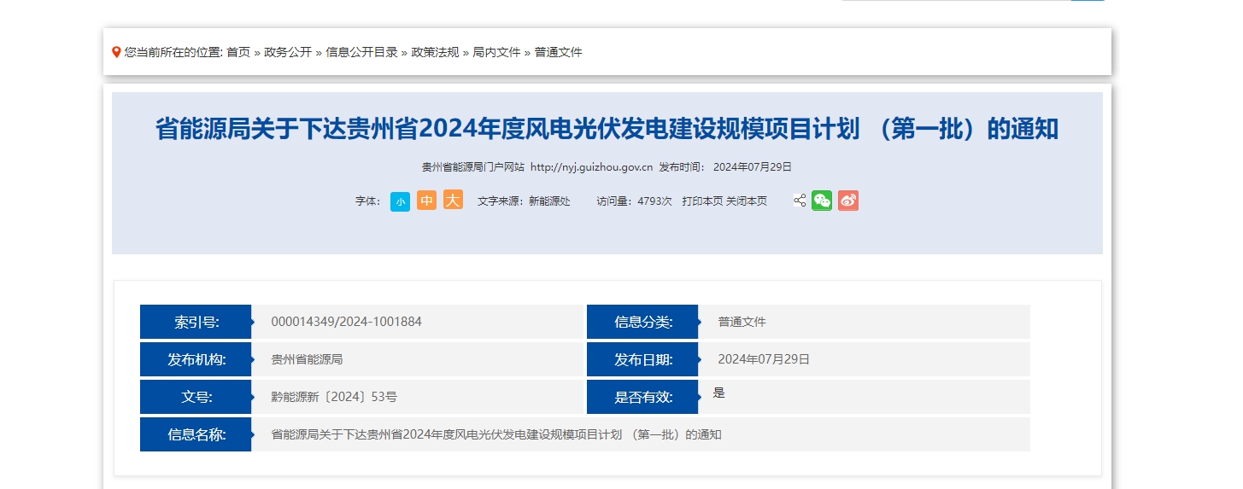Click 关闭本页 to close page
1243x489 pixels.
pos(747,201)
